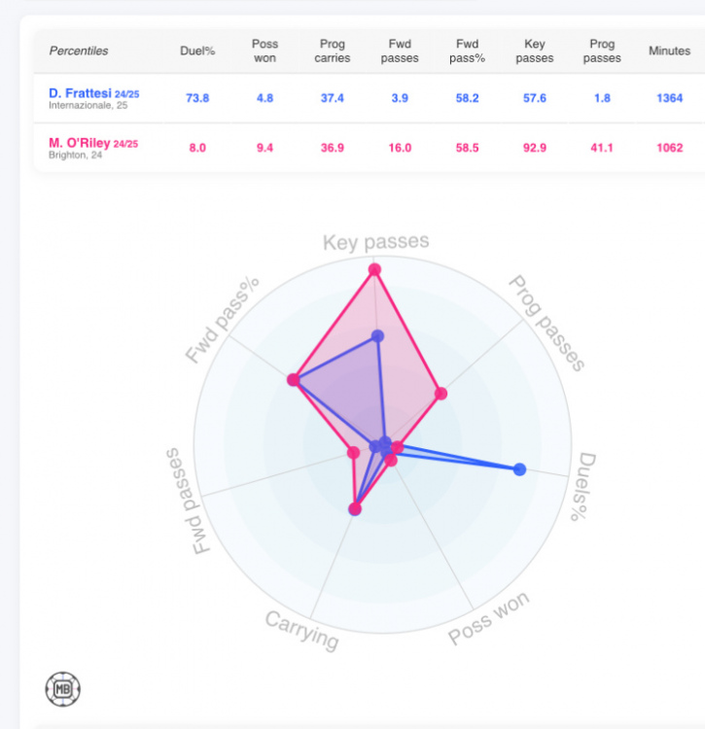Screen dimensions: 705x729
Task: Click the MB football logo icon
Action: pyautogui.click(x=63, y=688)
